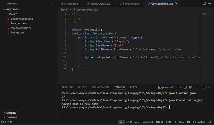Split the terminal pane
The width and height of the screenshot is (214, 125).
185,87
